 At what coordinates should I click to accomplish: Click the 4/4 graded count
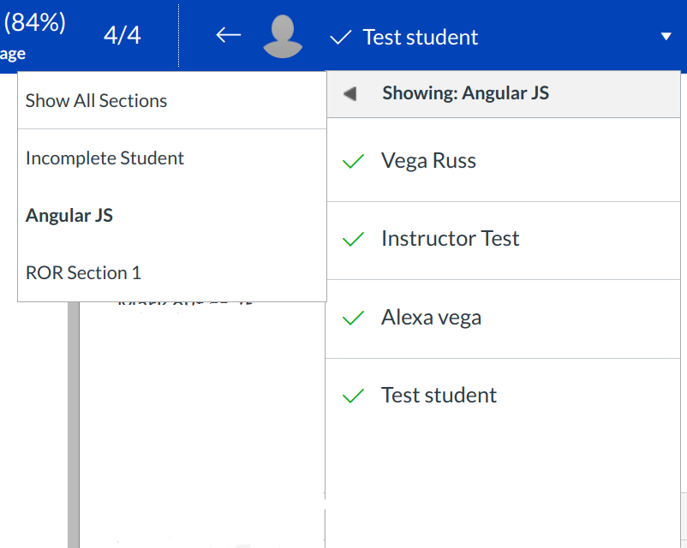click(122, 37)
